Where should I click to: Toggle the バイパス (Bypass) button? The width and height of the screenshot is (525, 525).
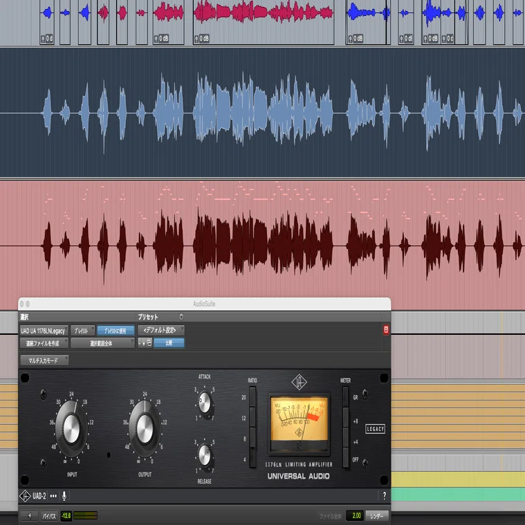[49, 515]
